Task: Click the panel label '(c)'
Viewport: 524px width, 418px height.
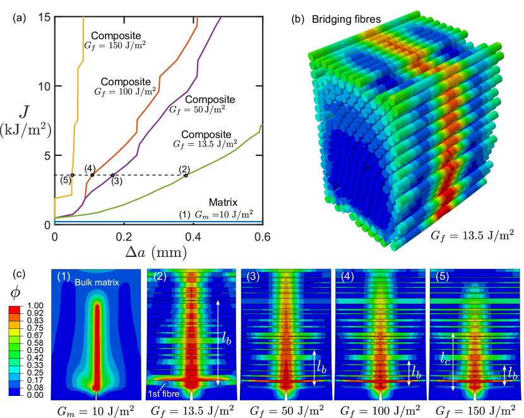Action: 19,274
